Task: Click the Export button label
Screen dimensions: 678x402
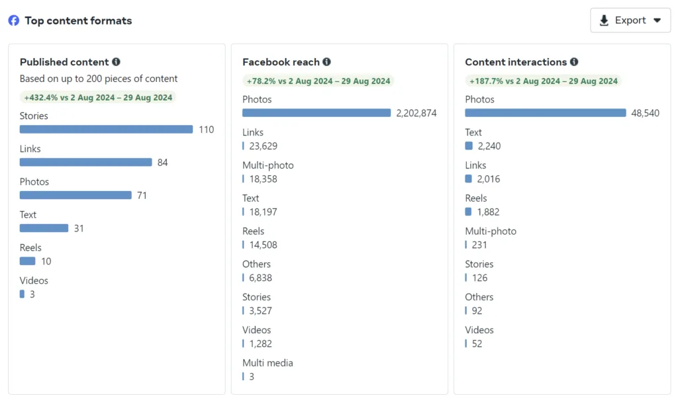Action: pos(630,20)
